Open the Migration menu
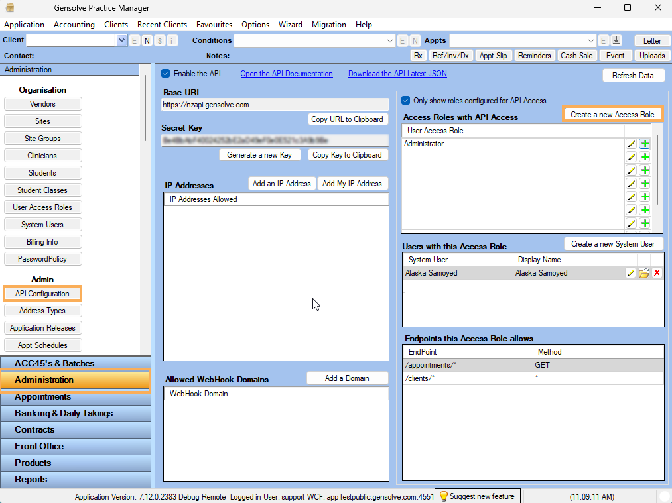This screenshot has height=503, width=672. tap(328, 25)
